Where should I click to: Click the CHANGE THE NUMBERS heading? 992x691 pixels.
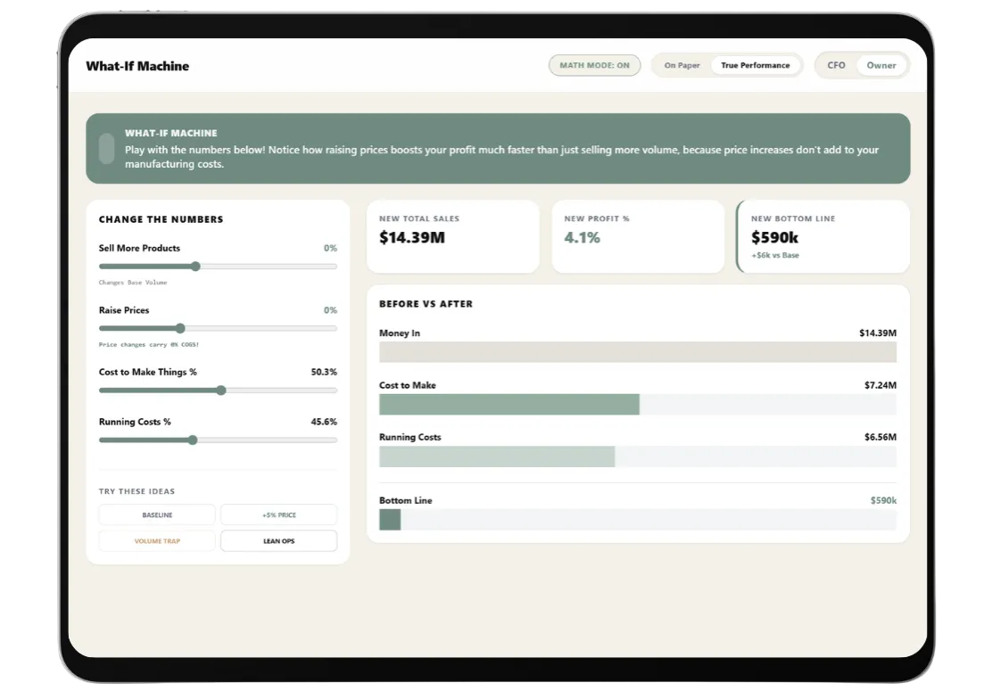pos(161,219)
